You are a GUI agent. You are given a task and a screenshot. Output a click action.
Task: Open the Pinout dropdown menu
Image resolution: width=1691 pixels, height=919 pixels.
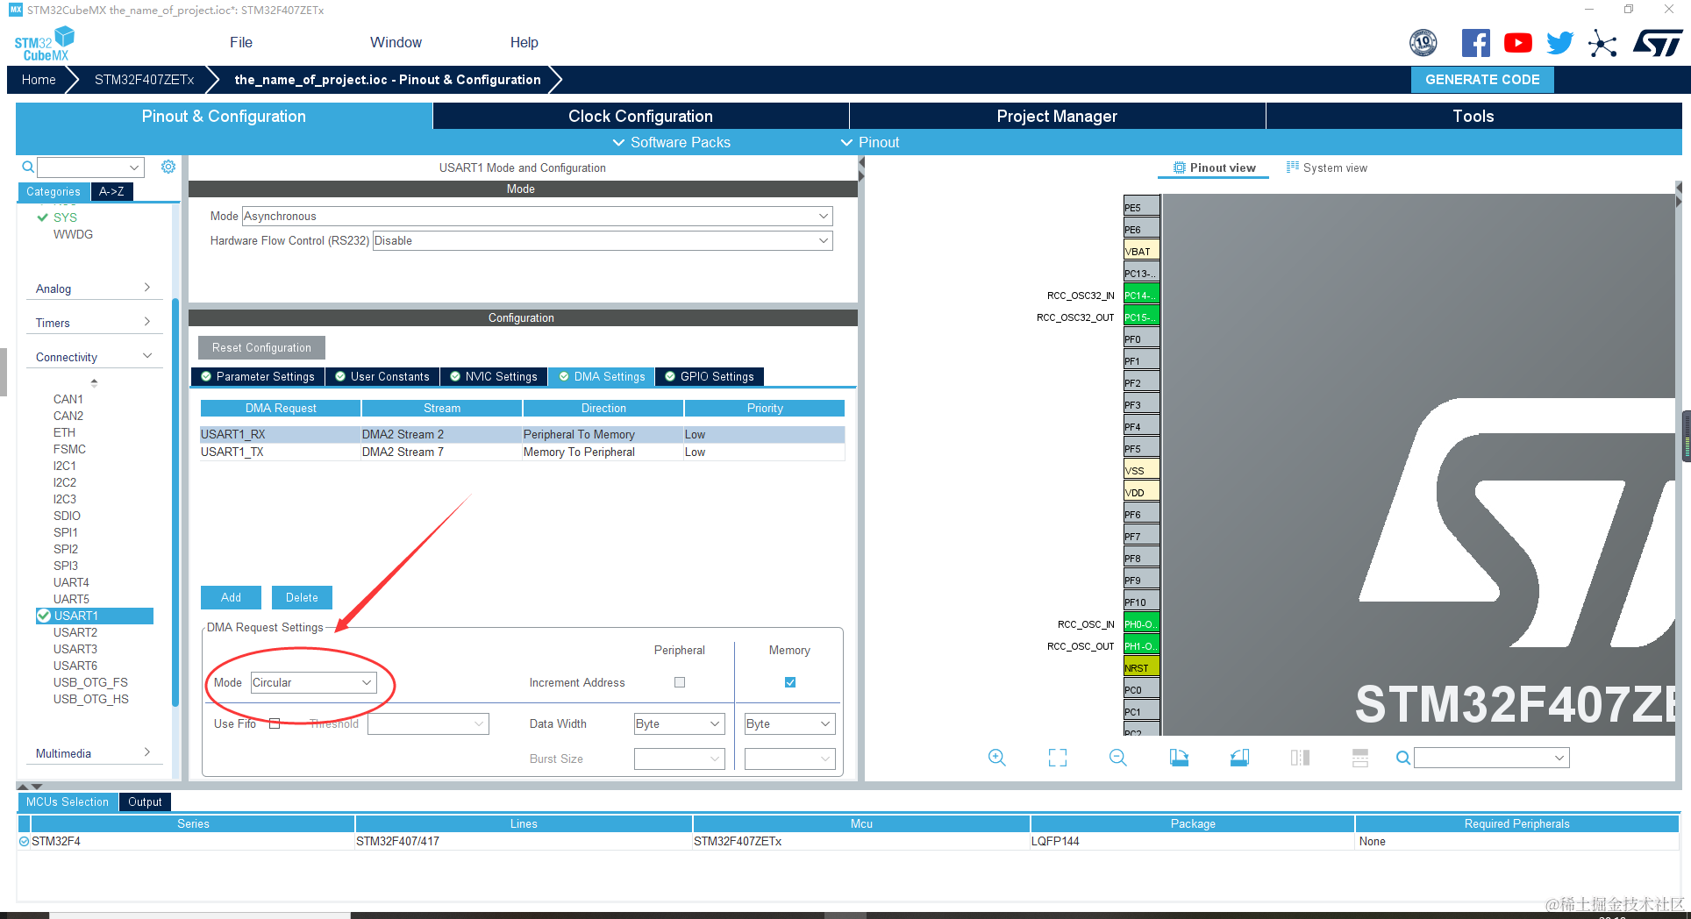[x=870, y=142]
